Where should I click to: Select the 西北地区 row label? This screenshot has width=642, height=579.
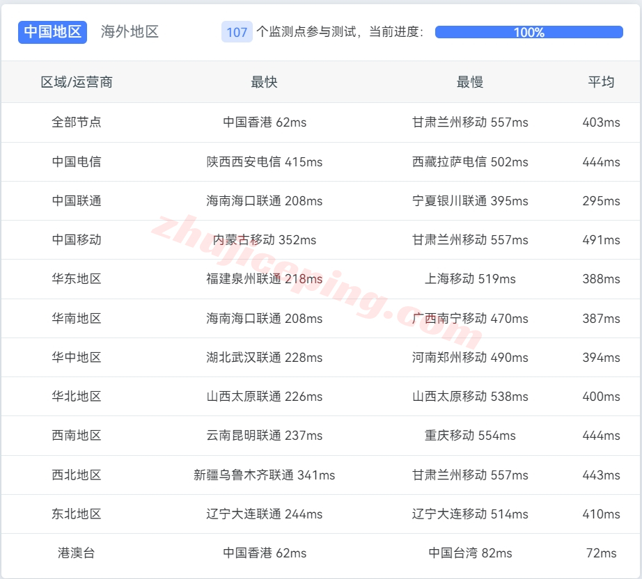click(x=77, y=475)
